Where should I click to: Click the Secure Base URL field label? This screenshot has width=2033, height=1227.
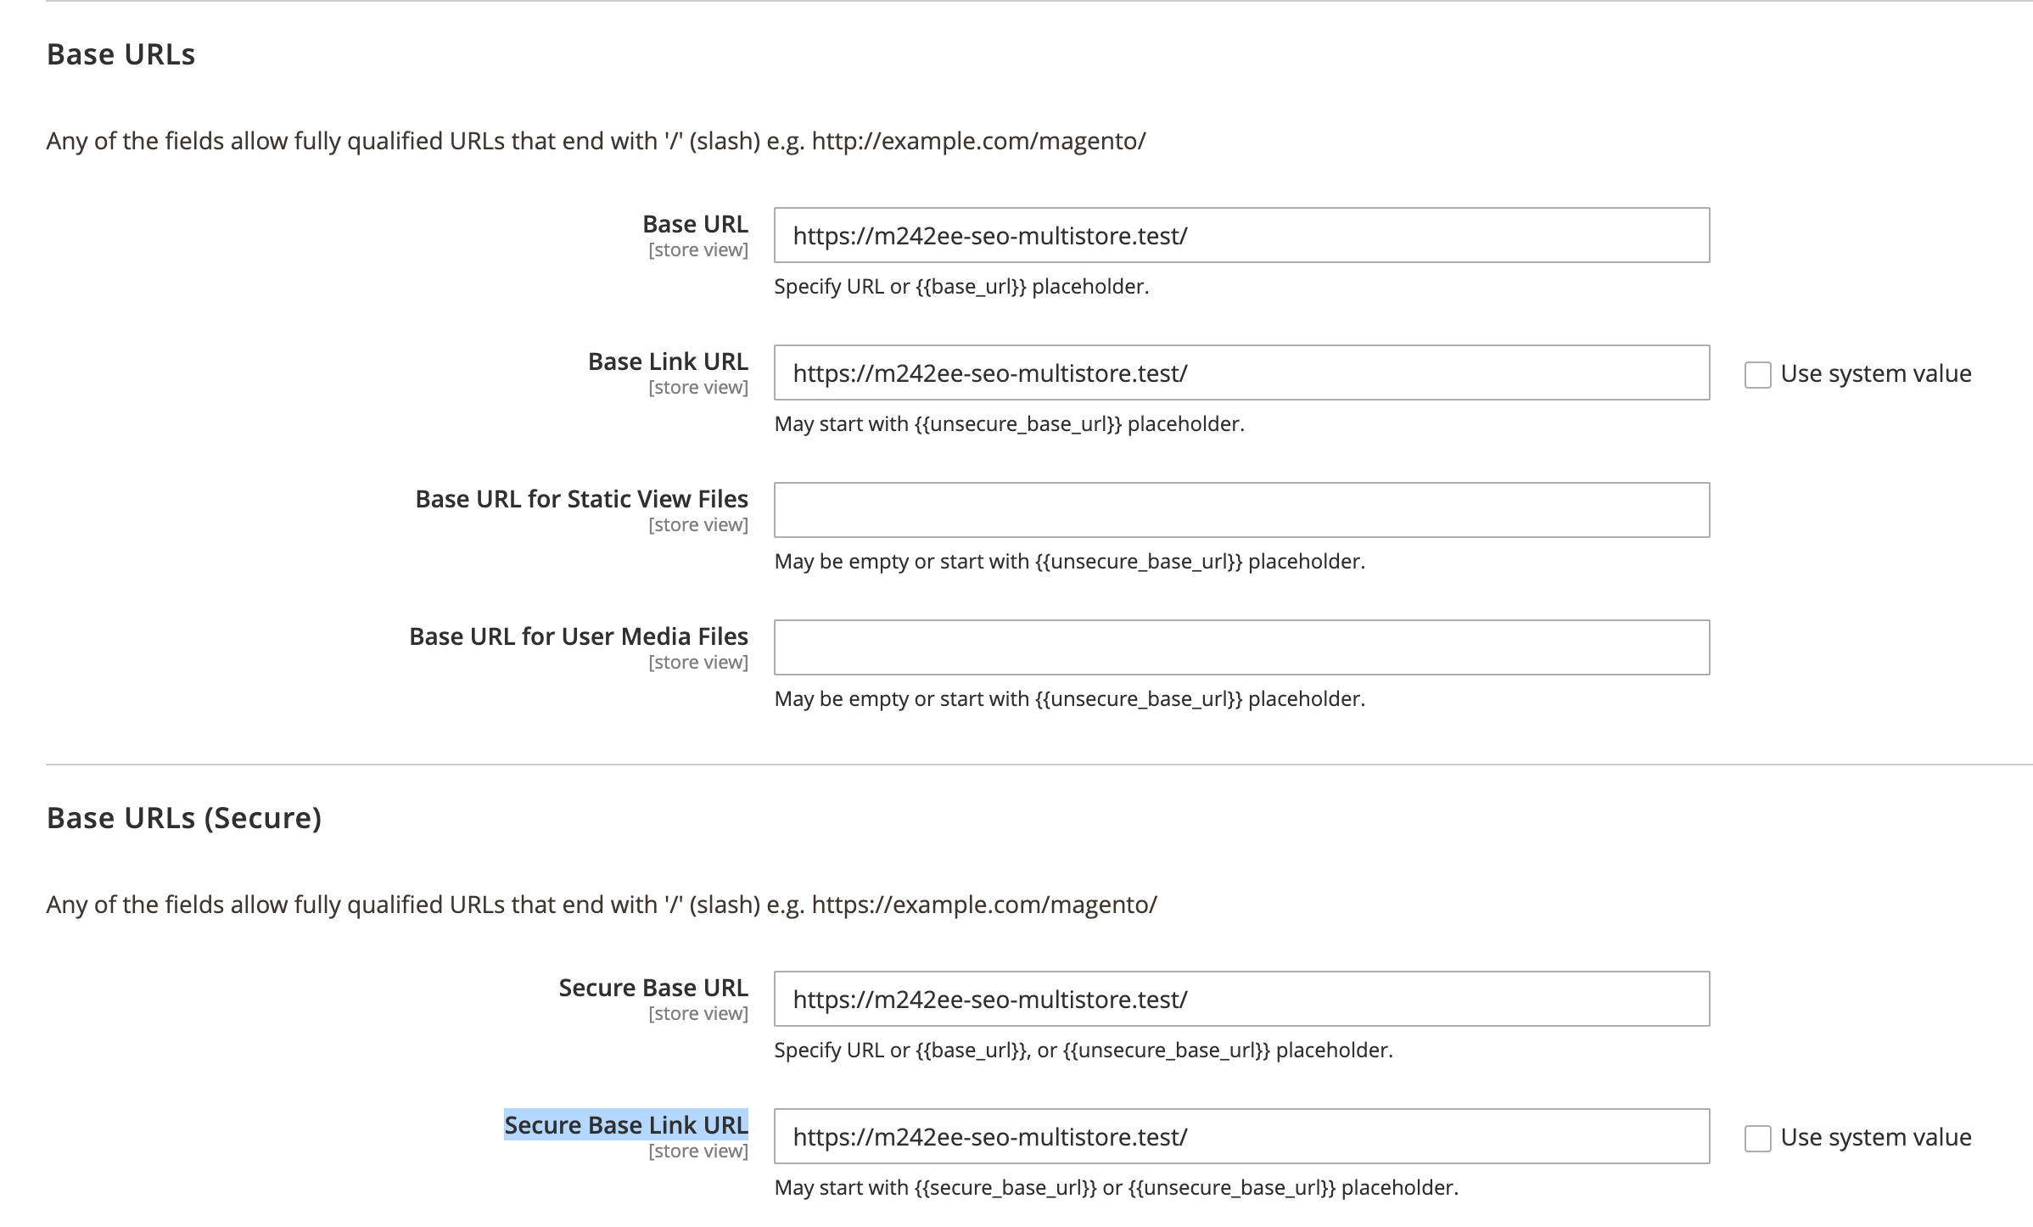tap(652, 987)
